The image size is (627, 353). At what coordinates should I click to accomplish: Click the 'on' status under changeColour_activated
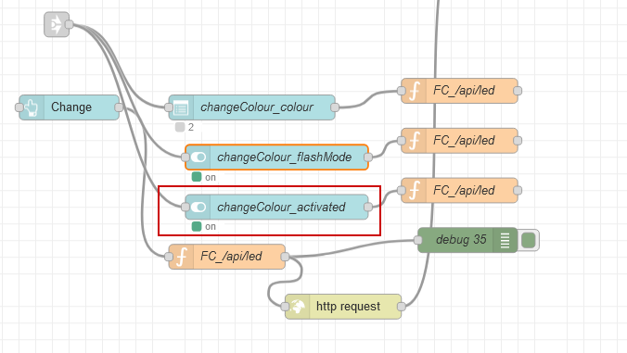pyautogui.click(x=211, y=227)
